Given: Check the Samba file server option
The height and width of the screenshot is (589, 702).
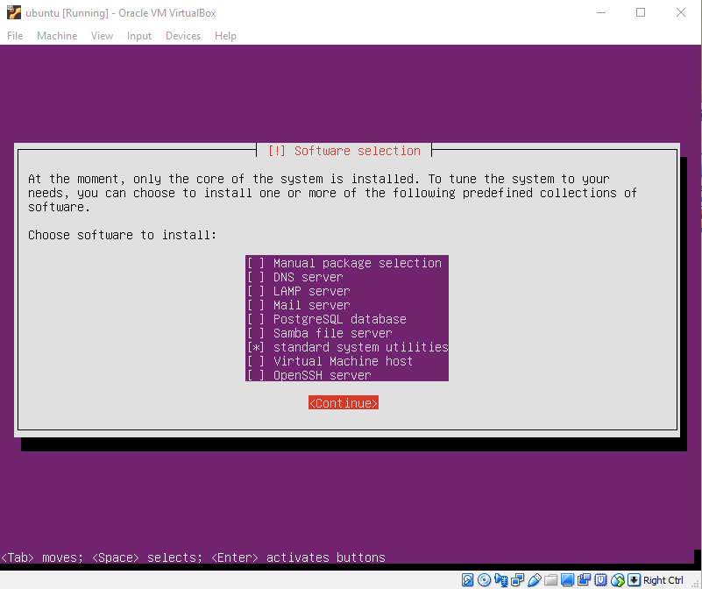Looking at the screenshot, I should tap(256, 333).
